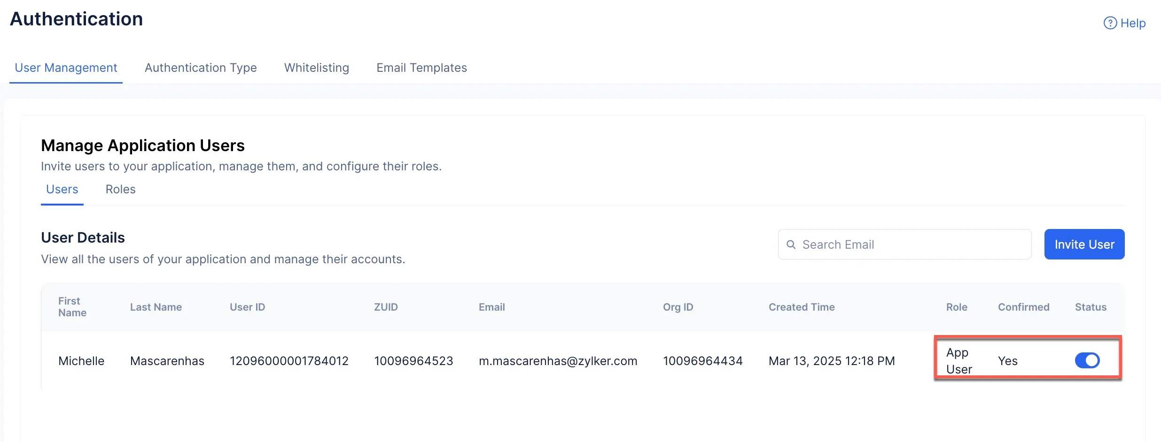Select the User ID value 12096000001784012
The height and width of the screenshot is (442, 1161).
(x=289, y=361)
